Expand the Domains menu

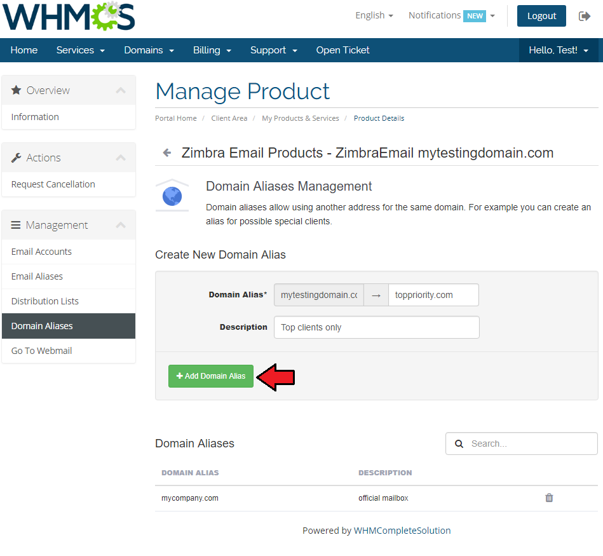pyautogui.click(x=149, y=50)
